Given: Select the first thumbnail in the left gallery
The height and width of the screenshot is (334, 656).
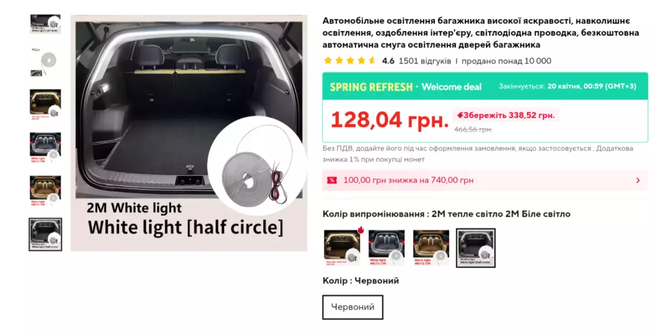Looking at the screenshot, I should tap(46, 24).
